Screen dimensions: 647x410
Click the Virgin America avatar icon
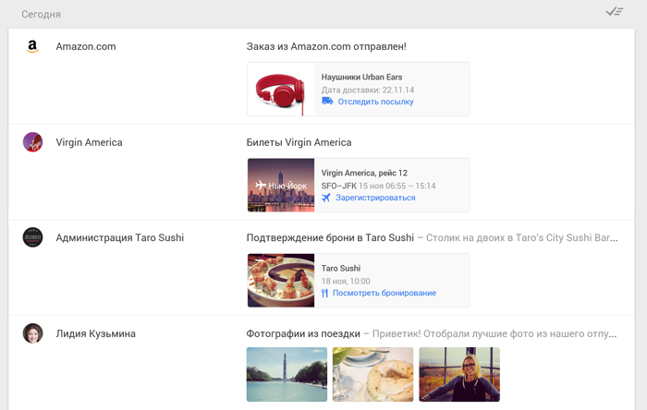[x=32, y=142]
